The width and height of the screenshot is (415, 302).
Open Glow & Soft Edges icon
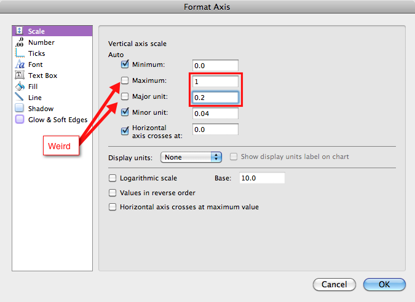(x=20, y=120)
